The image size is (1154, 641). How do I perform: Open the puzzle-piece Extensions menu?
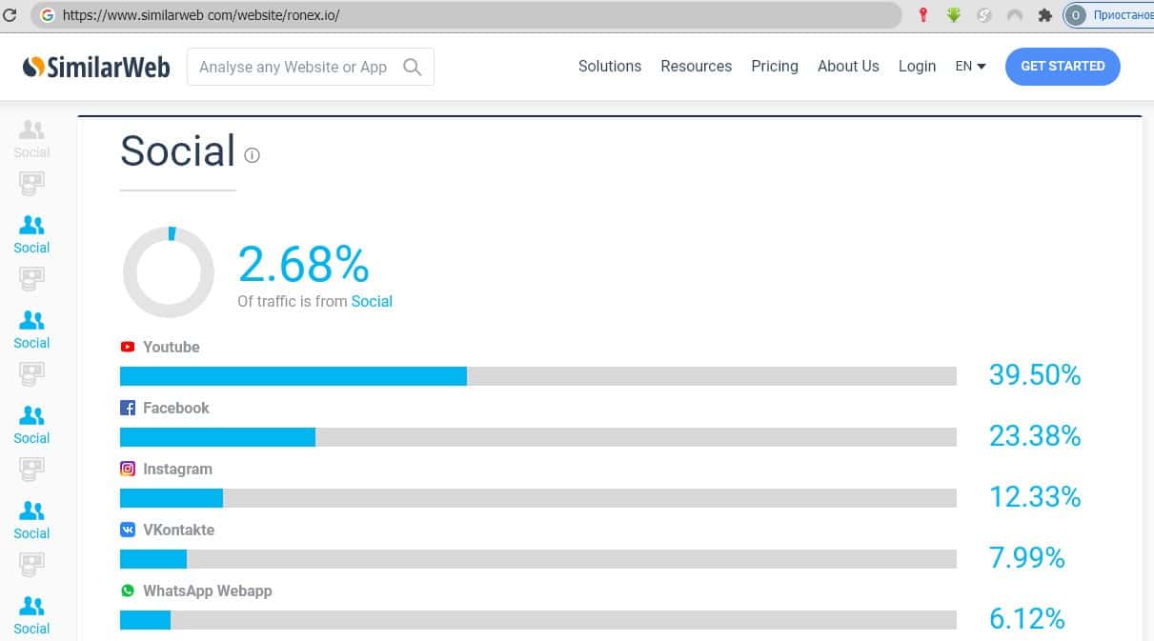[1045, 15]
